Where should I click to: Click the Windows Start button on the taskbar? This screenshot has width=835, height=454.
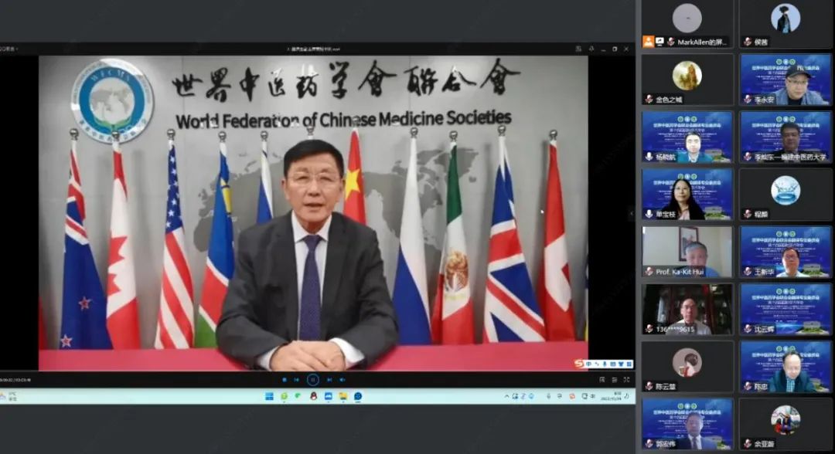[270, 396]
